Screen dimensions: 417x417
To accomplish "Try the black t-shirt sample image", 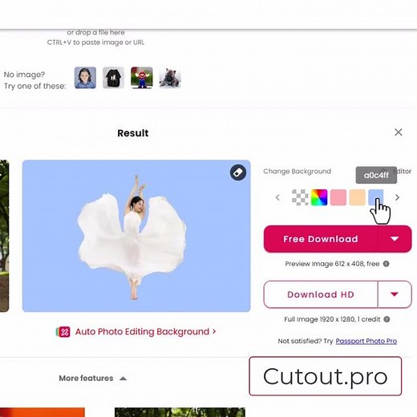I will point(114,78).
